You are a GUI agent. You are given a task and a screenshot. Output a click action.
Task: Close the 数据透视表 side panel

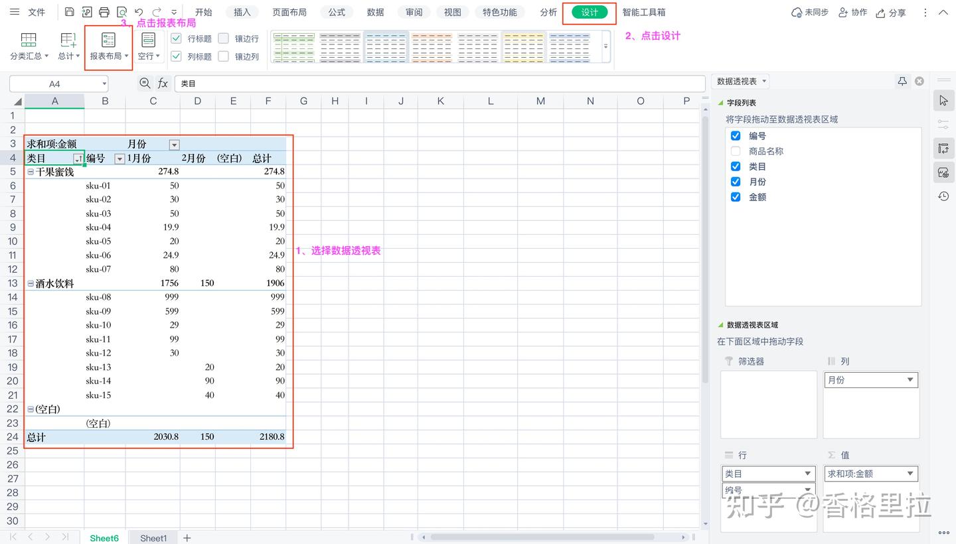pos(919,81)
